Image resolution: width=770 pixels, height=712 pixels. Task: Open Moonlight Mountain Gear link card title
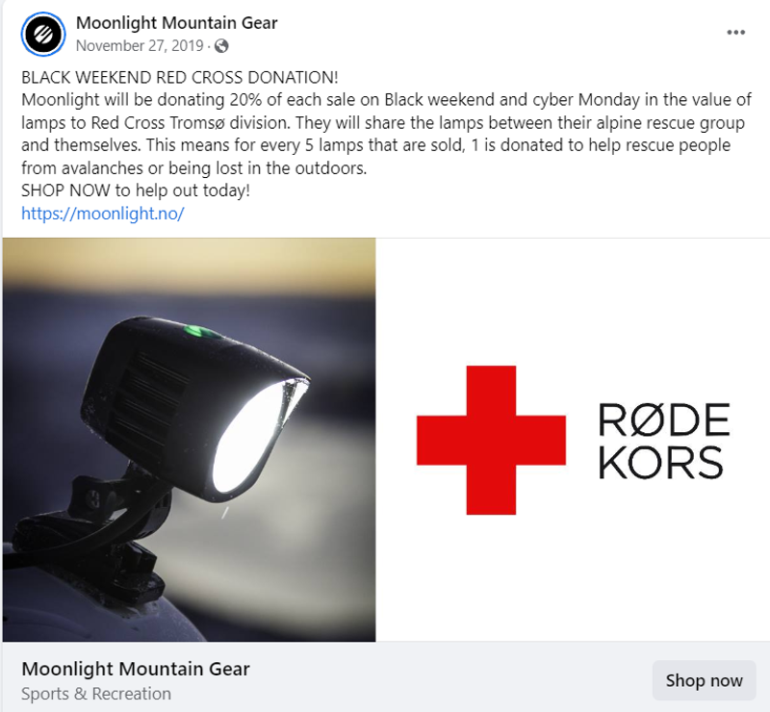tap(136, 669)
